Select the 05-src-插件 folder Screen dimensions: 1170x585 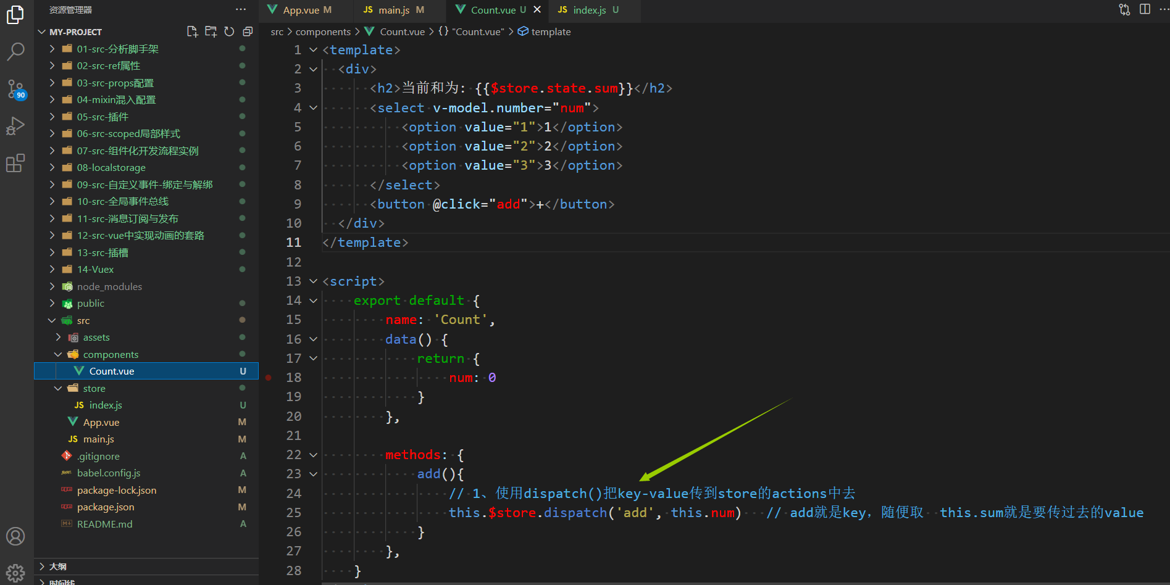point(146,117)
